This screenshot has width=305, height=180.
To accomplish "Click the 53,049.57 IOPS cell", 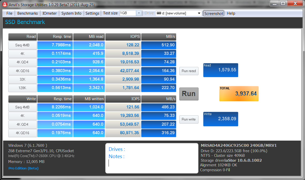I will coord(123,124).
